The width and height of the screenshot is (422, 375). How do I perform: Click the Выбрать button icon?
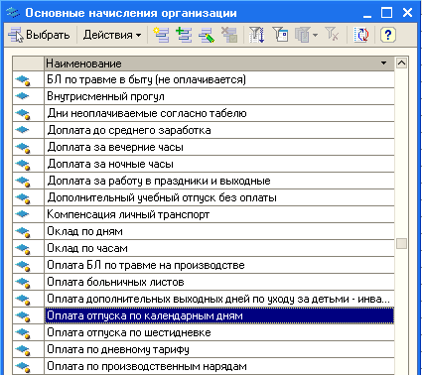(16, 35)
